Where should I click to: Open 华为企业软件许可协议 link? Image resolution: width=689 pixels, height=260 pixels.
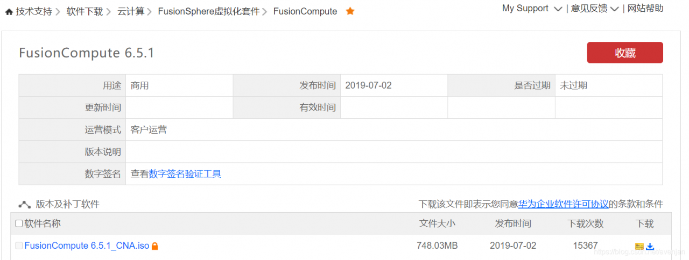coord(564,204)
